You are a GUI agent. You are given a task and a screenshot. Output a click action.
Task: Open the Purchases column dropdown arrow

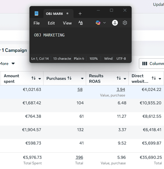click(82, 78)
